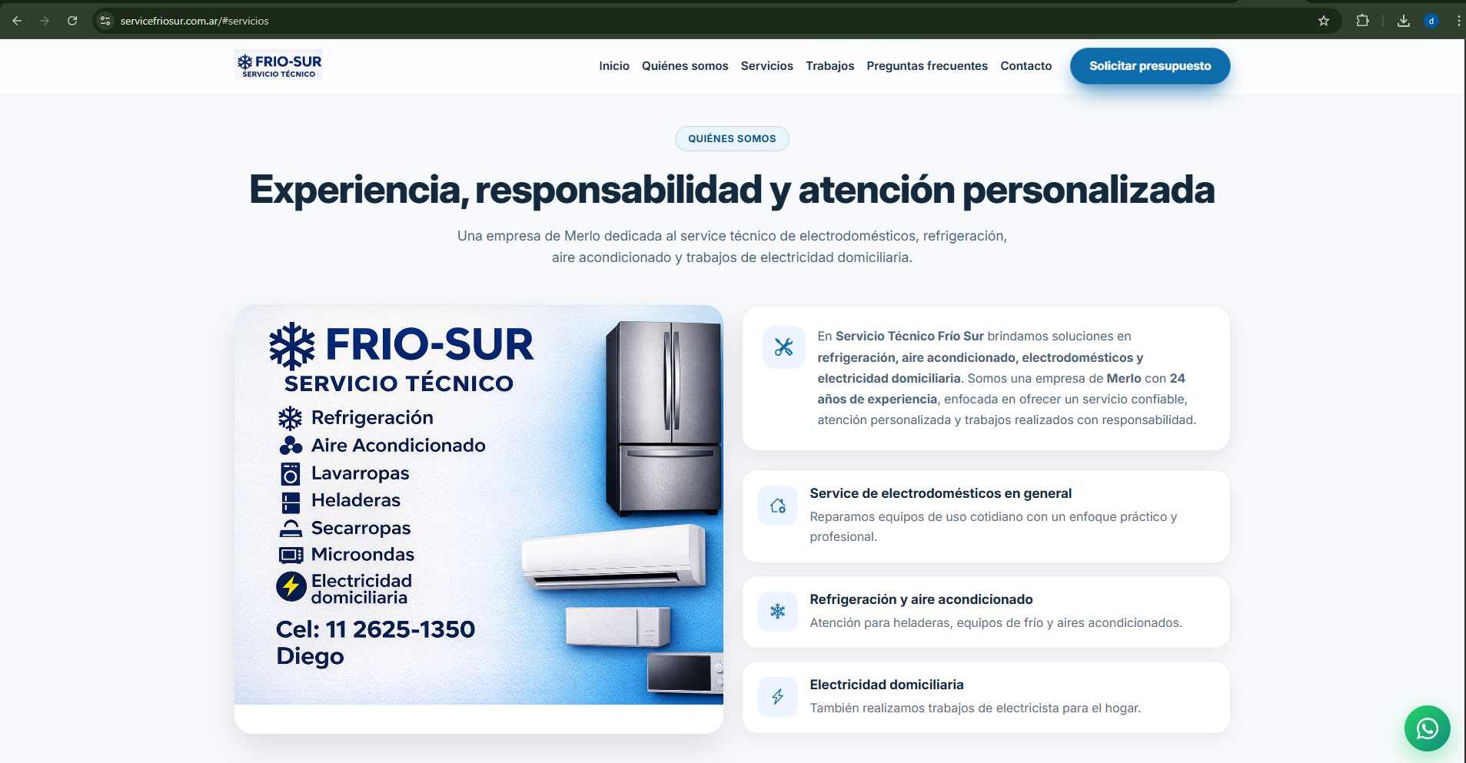Open Servicios in the navigation menu
The height and width of the screenshot is (763, 1466).
point(767,66)
